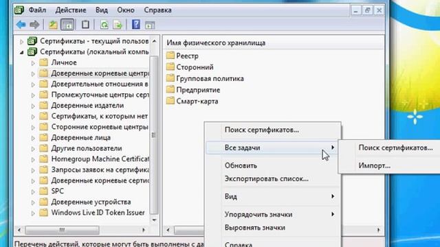This screenshot has height=247, width=440.
Task: Click the Windows Live ID Token Issuer folder icon
Action: click(x=43, y=212)
